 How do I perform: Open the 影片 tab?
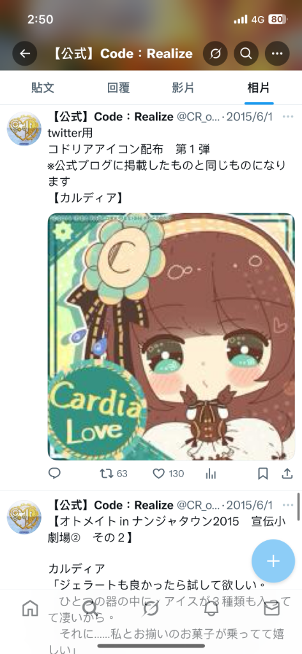183,87
